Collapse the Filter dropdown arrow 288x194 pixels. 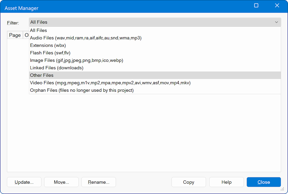click(x=276, y=22)
